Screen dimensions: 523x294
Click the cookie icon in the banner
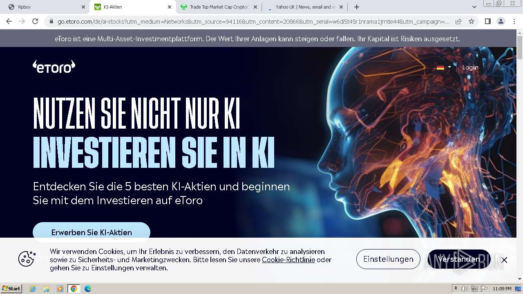point(27,259)
